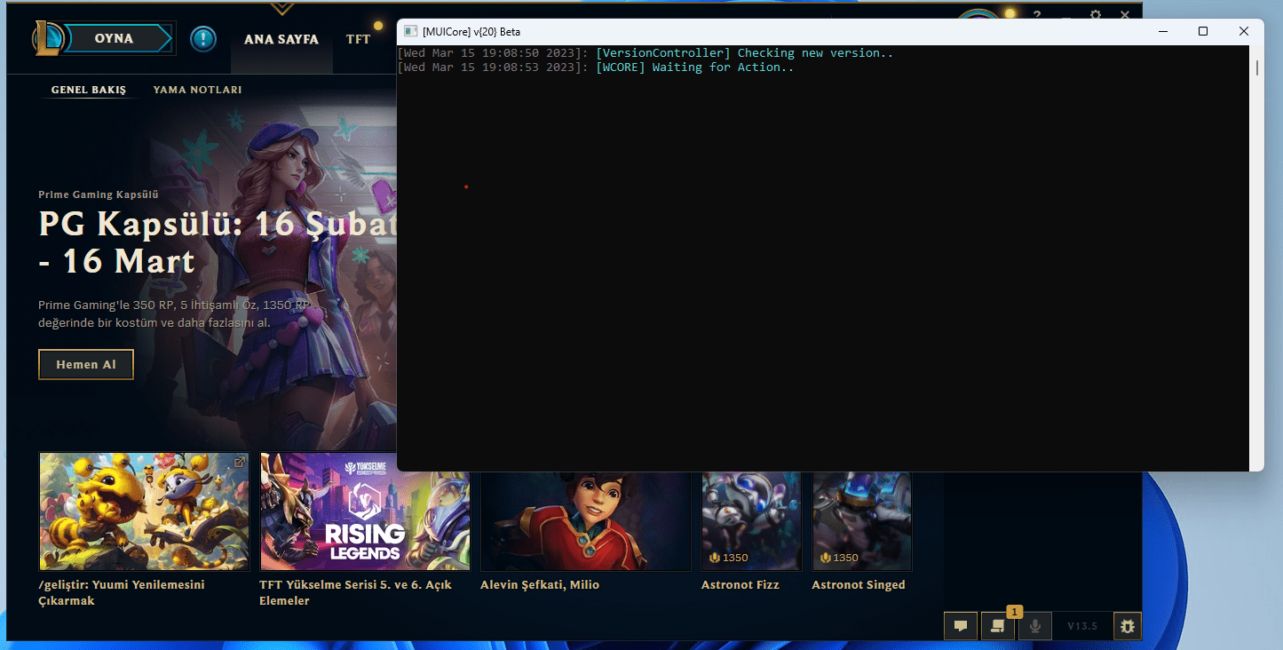1283x650 pixels.
Task: Open the bug report icon
Action: click(x=1127, y=626)
